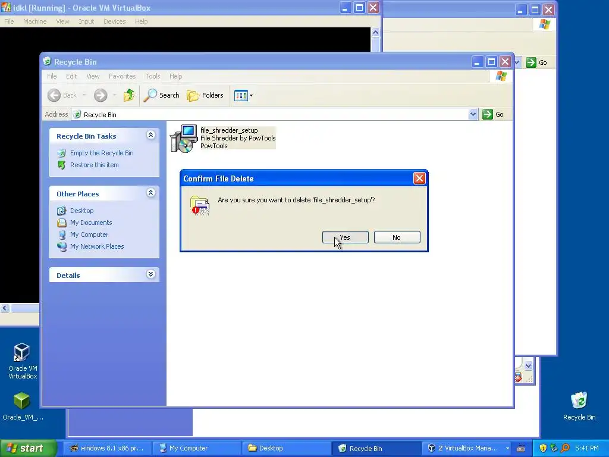Click the file_shredder_setup file name text
Viewport: 609px width, 457px height.
pyautogui.click(x=229, y=130)
